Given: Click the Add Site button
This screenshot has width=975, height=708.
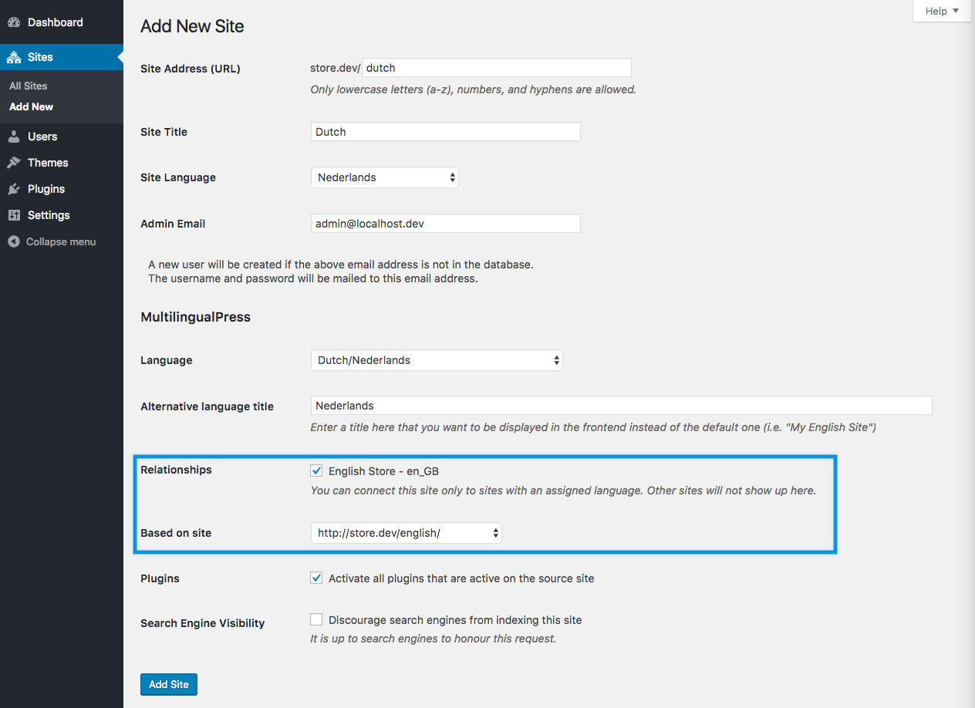Looking at the screenshot, I should click(168, 684).
